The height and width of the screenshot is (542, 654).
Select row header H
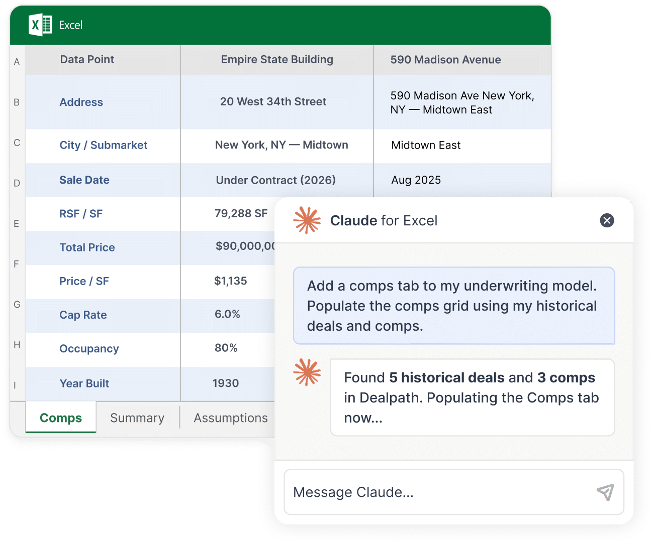pos(17,345)
